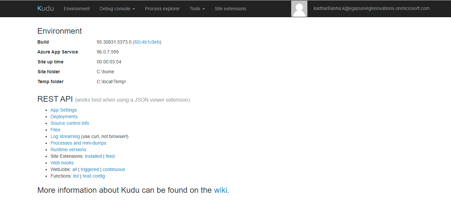
Task: Go to Process explorer
Action: click(162, 9)
